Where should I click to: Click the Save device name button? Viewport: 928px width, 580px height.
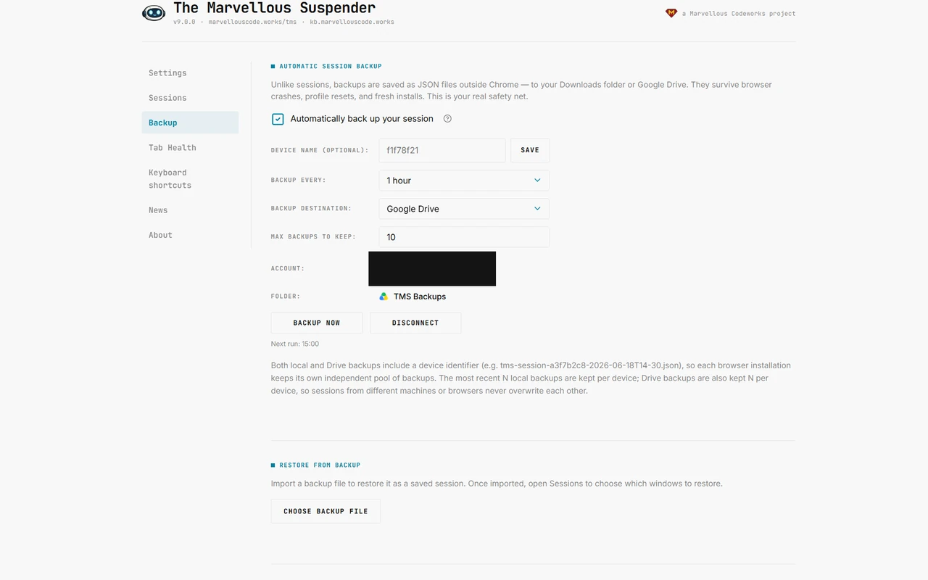(530, 150)
